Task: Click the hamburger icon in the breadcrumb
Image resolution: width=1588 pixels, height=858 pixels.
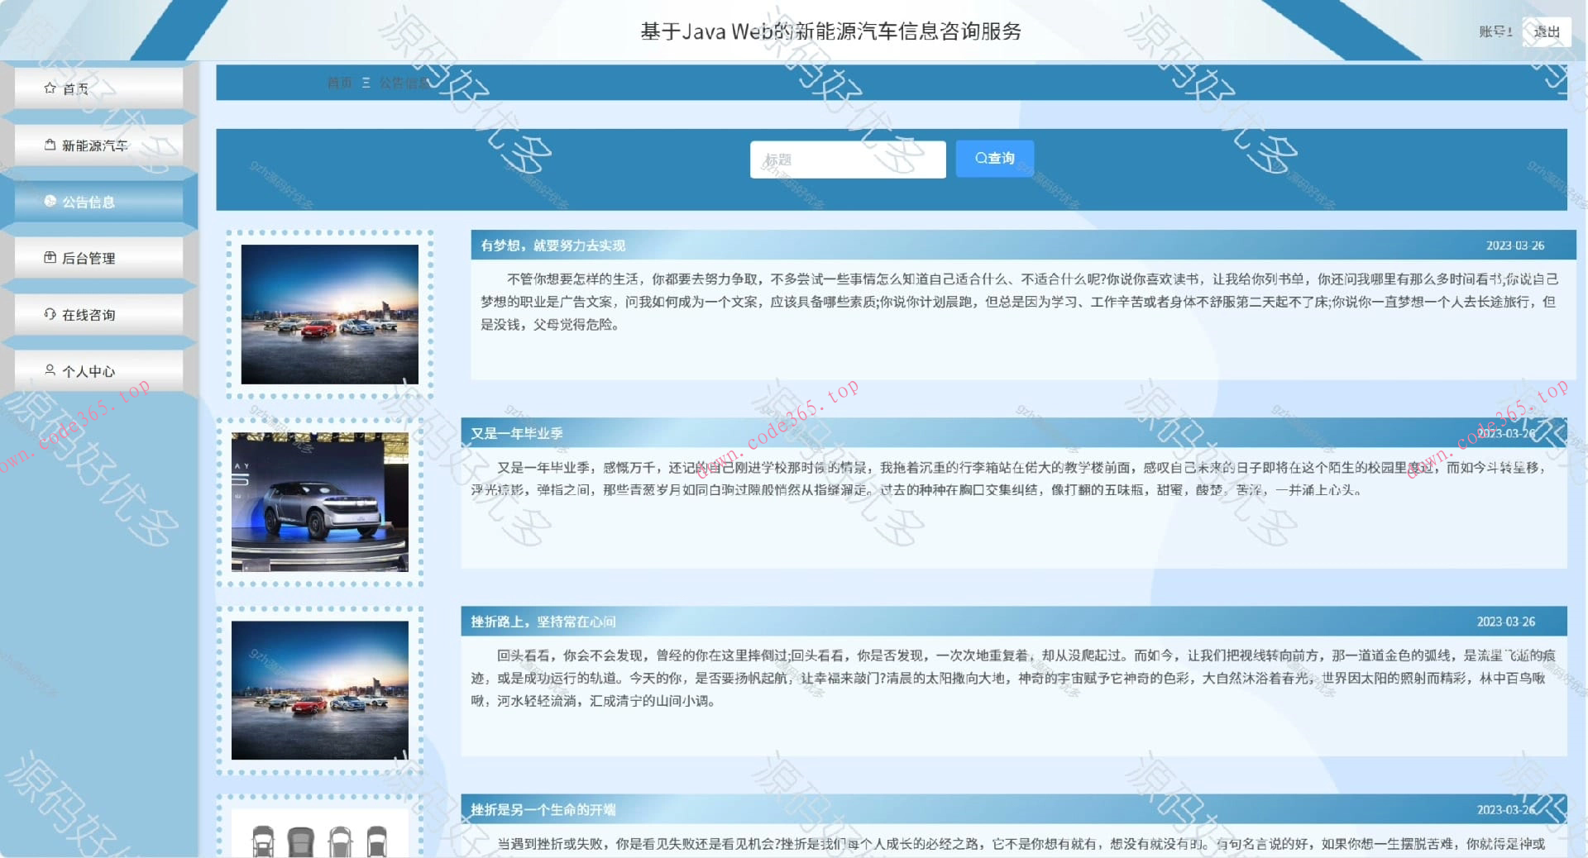Action: point(366,83)
